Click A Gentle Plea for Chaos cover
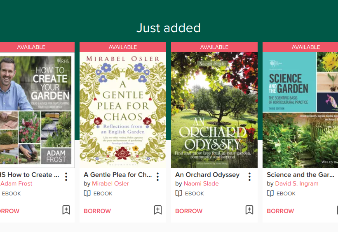The image size is (338, 232). [123, 110]
